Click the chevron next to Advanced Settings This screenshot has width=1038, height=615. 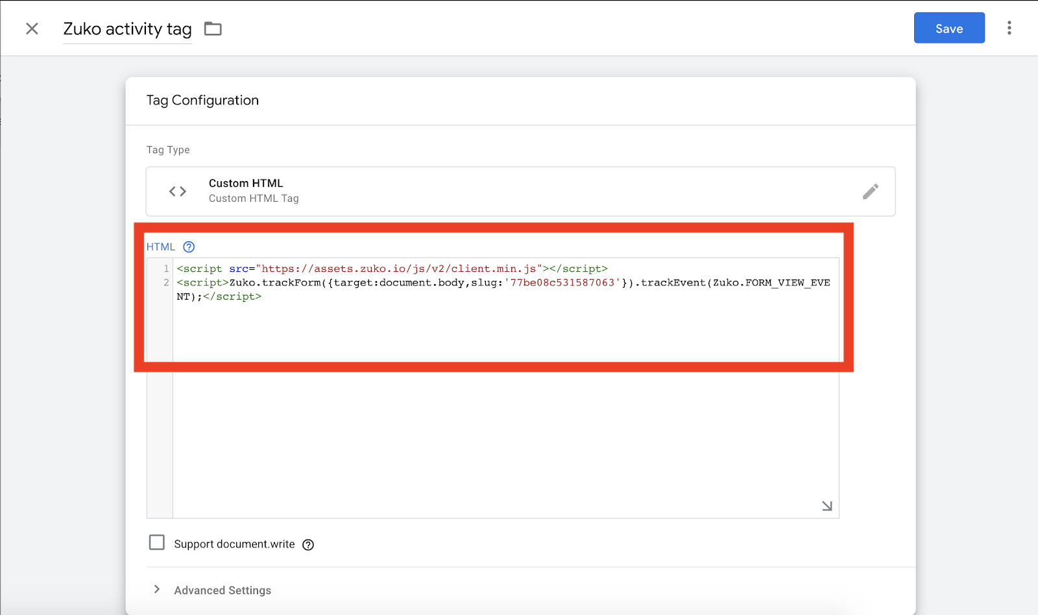click(156, 589)
